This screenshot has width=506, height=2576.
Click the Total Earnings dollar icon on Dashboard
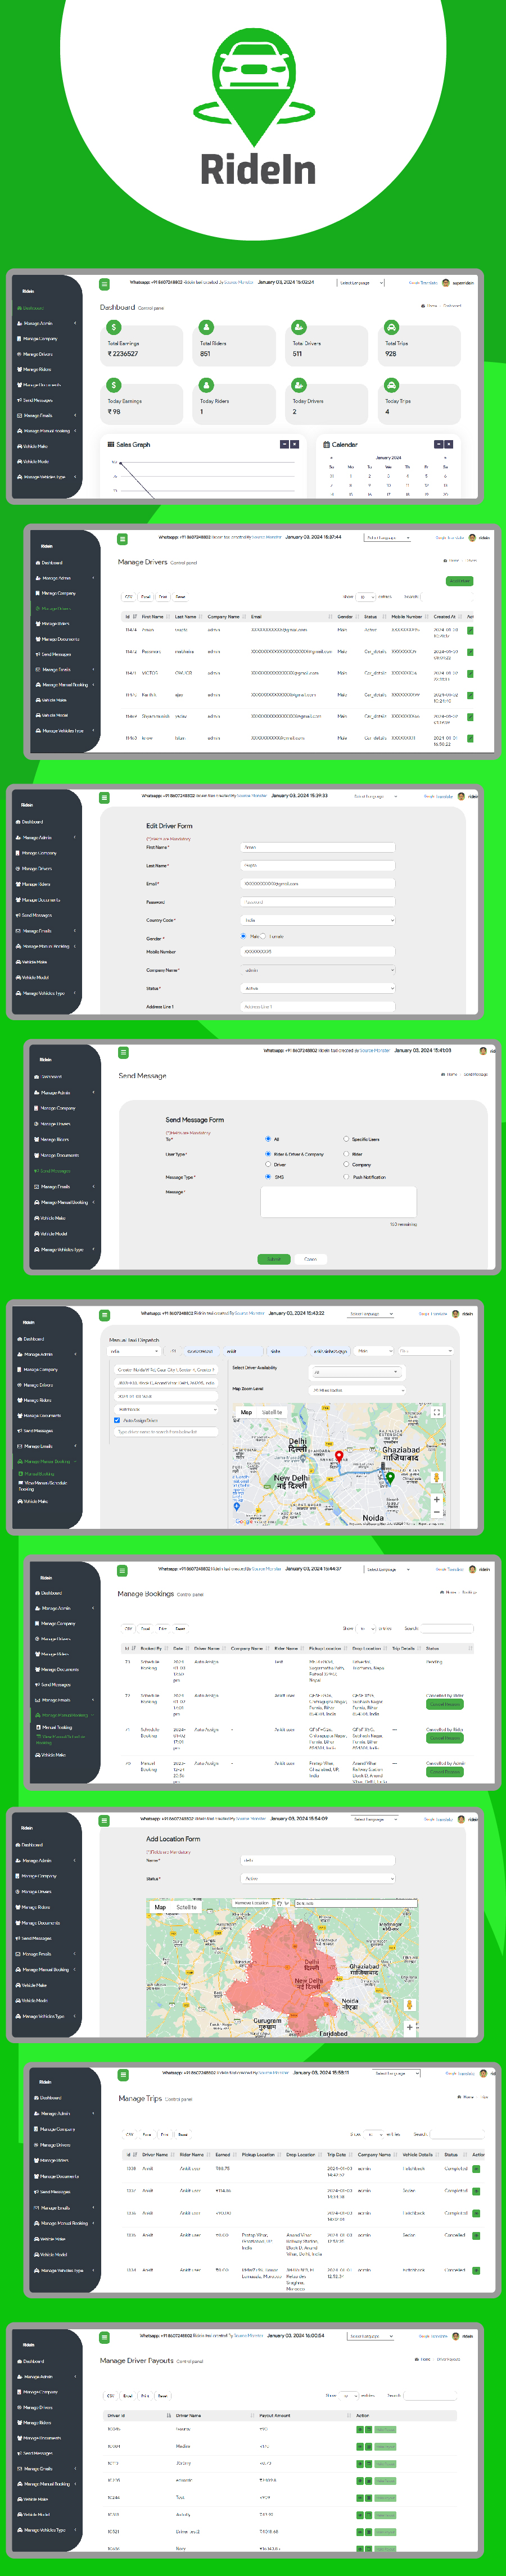coord(114,327)
